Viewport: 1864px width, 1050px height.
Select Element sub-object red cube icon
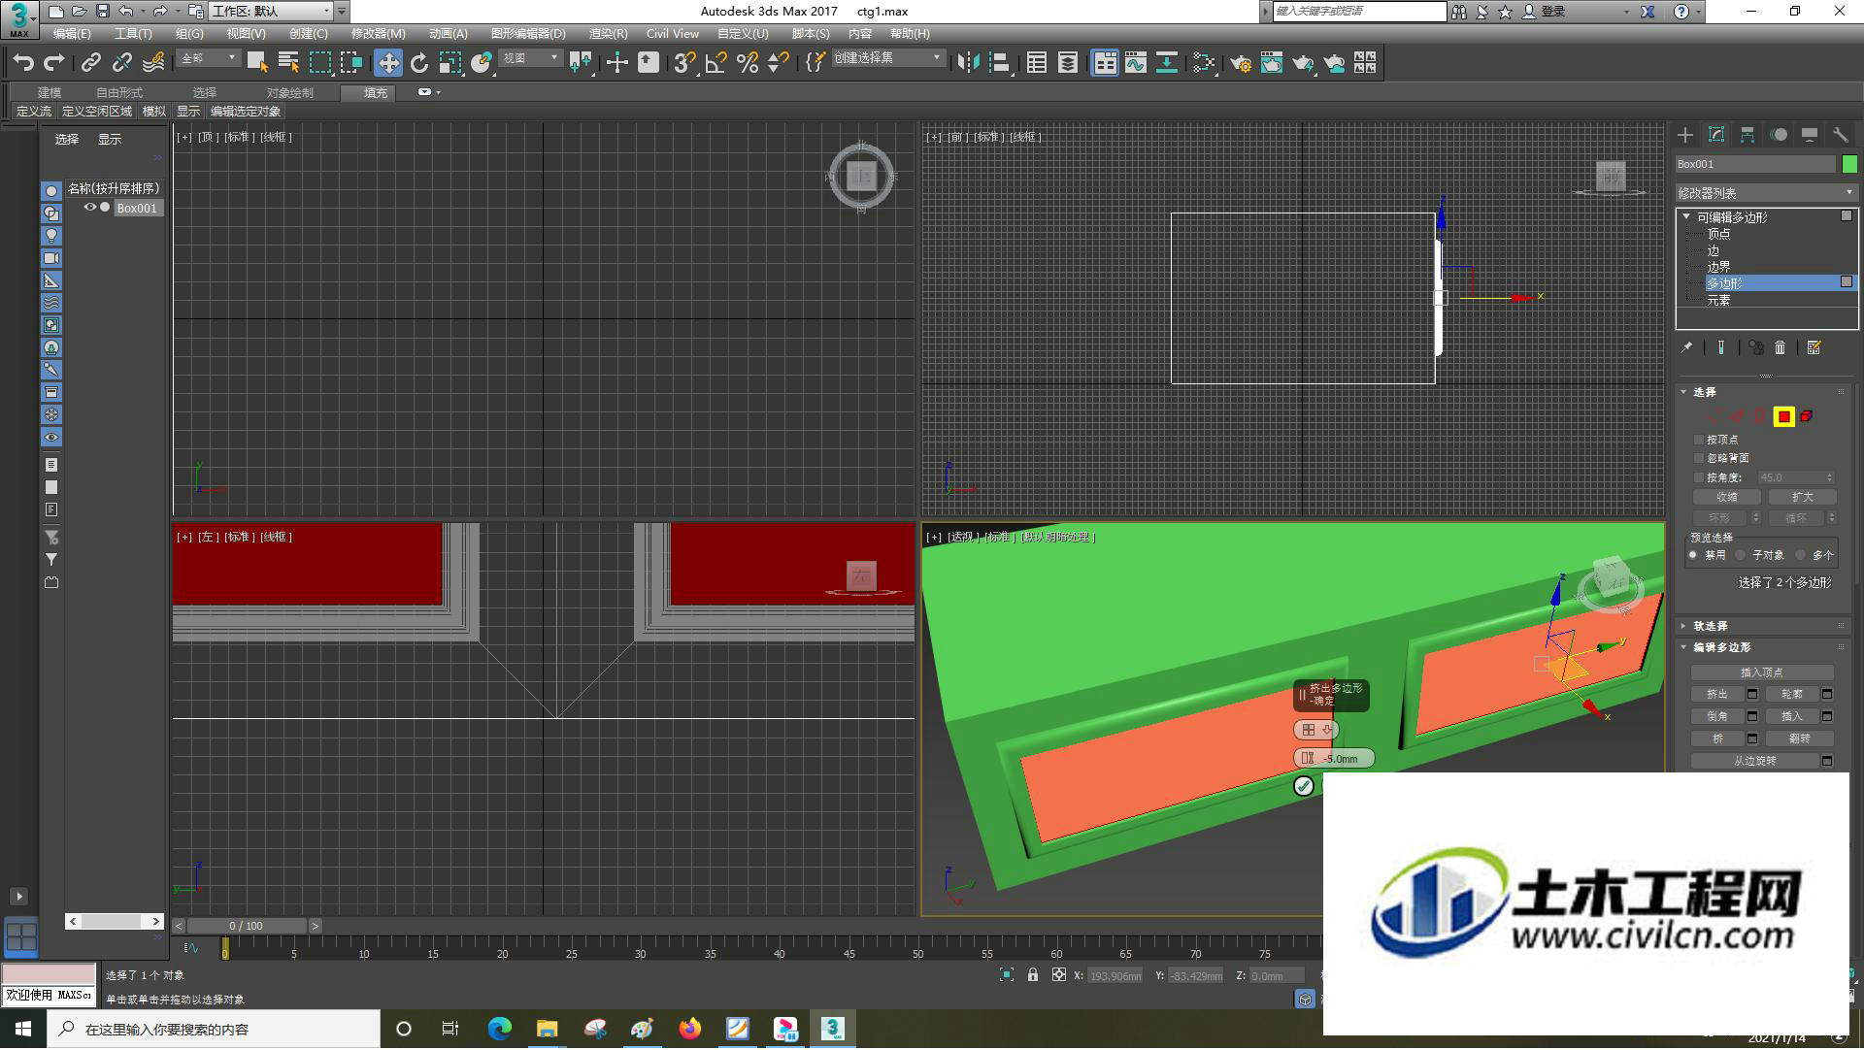pyautogui.click(x=1807, y=416)
